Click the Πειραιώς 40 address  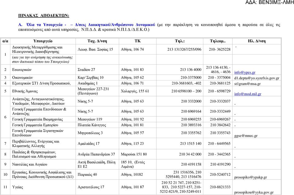pos(87,174)
